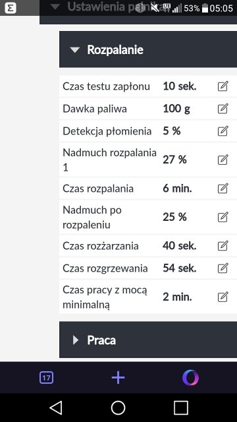
Task: Select the 100 g fuel dose value
Action: pyautogui.click(x=176, y=109)
